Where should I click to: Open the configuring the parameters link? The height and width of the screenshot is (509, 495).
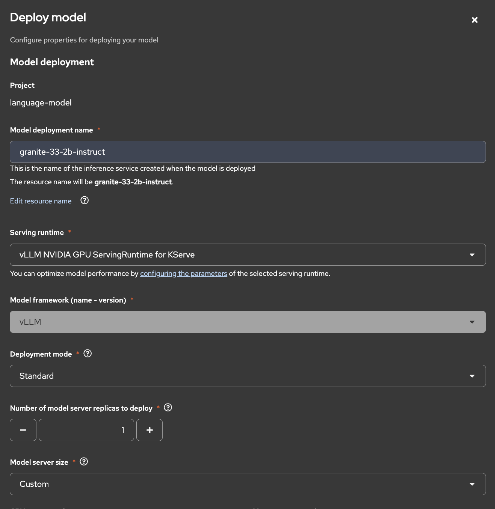coord(184,274)
